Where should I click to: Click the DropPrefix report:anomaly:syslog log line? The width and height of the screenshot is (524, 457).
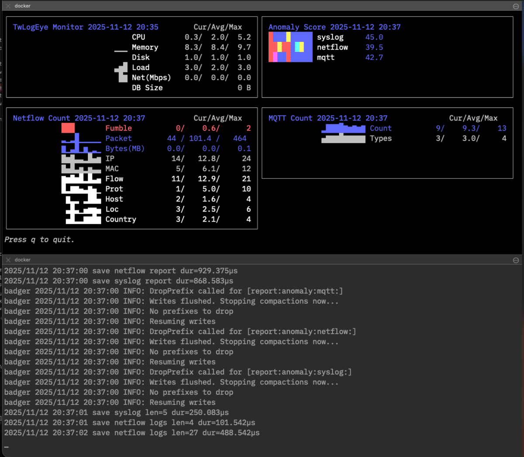click(x=178, y=372)
